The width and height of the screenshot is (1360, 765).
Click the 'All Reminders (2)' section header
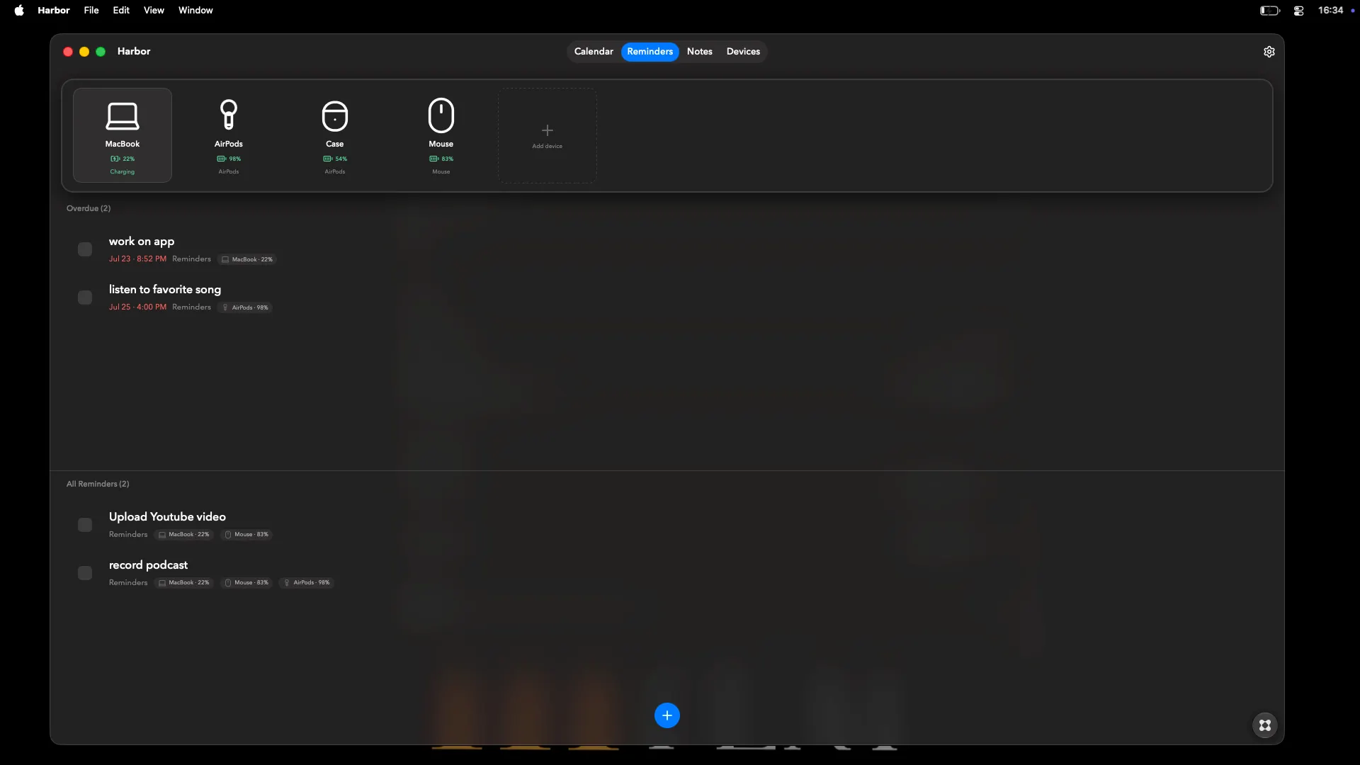tap(98, 484)
